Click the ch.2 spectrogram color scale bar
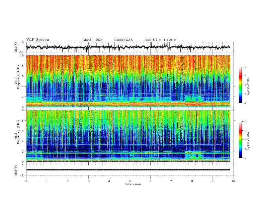The height and width of the screenshot is (203, 263). point(240,140)
